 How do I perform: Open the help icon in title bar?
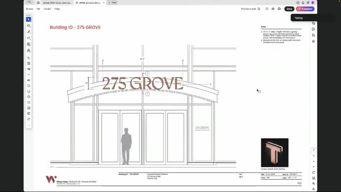coord(298,3)
